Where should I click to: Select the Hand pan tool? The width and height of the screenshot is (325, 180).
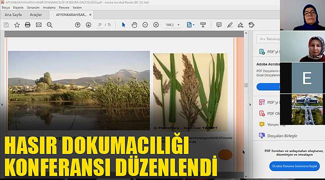coord(134,25)
